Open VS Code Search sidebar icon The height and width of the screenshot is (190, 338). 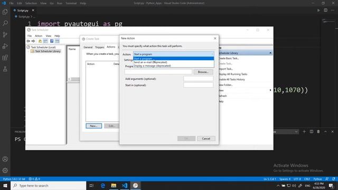(5, 23)
